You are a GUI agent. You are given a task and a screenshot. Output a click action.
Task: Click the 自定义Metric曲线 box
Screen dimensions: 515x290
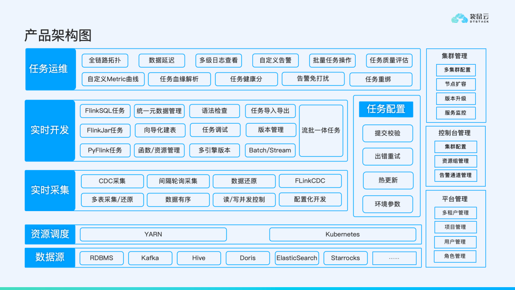(113, 79)
